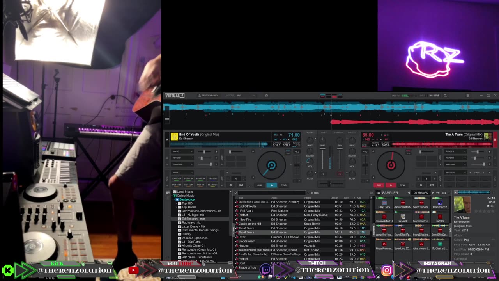Turn deck A FILTER knob
The width and height of the screenshot is (499, 281).
pos(310,173)
